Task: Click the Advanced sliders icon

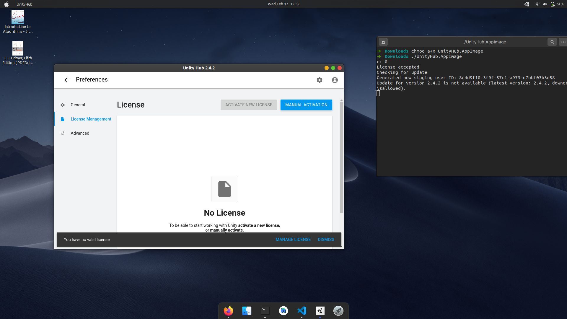Action: click(63, 133)
